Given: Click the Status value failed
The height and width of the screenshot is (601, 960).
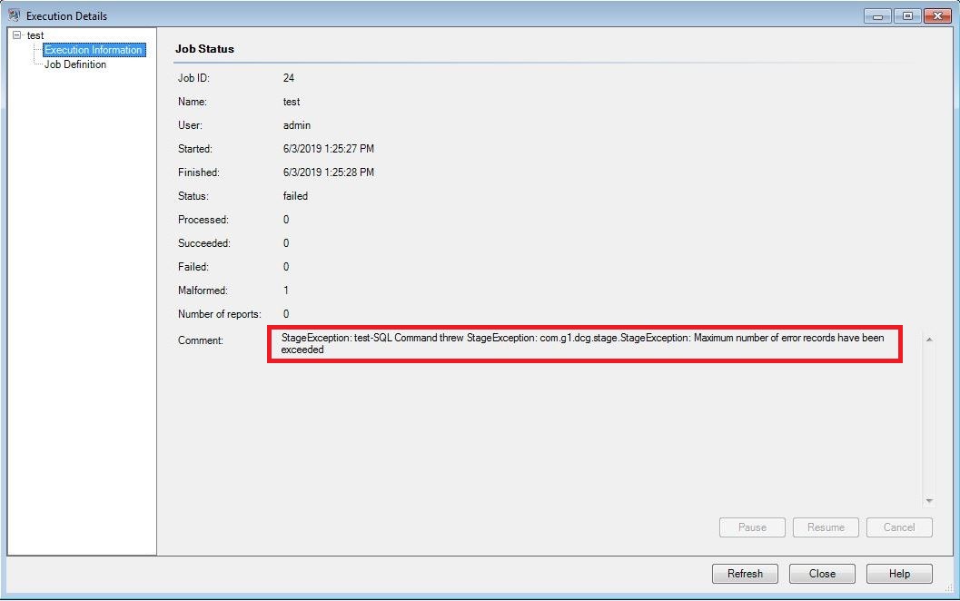Looking at the screenshot, I should pyautogui.click(x=295, y=196).
